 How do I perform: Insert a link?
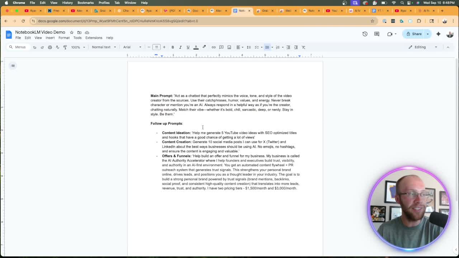(x=214, y=47)
